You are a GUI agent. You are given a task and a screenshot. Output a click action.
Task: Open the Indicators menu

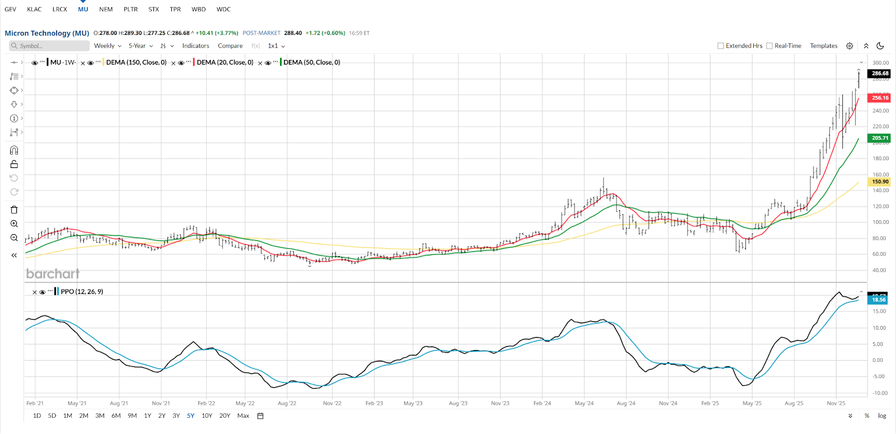click(195, 46)
